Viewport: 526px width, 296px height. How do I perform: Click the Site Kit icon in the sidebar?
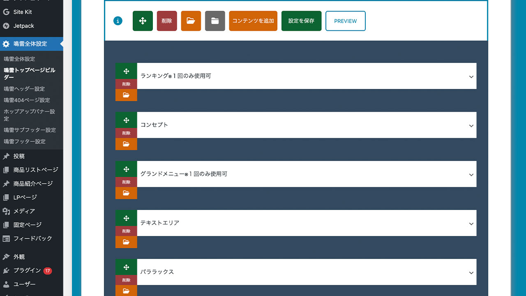[6, 12]
